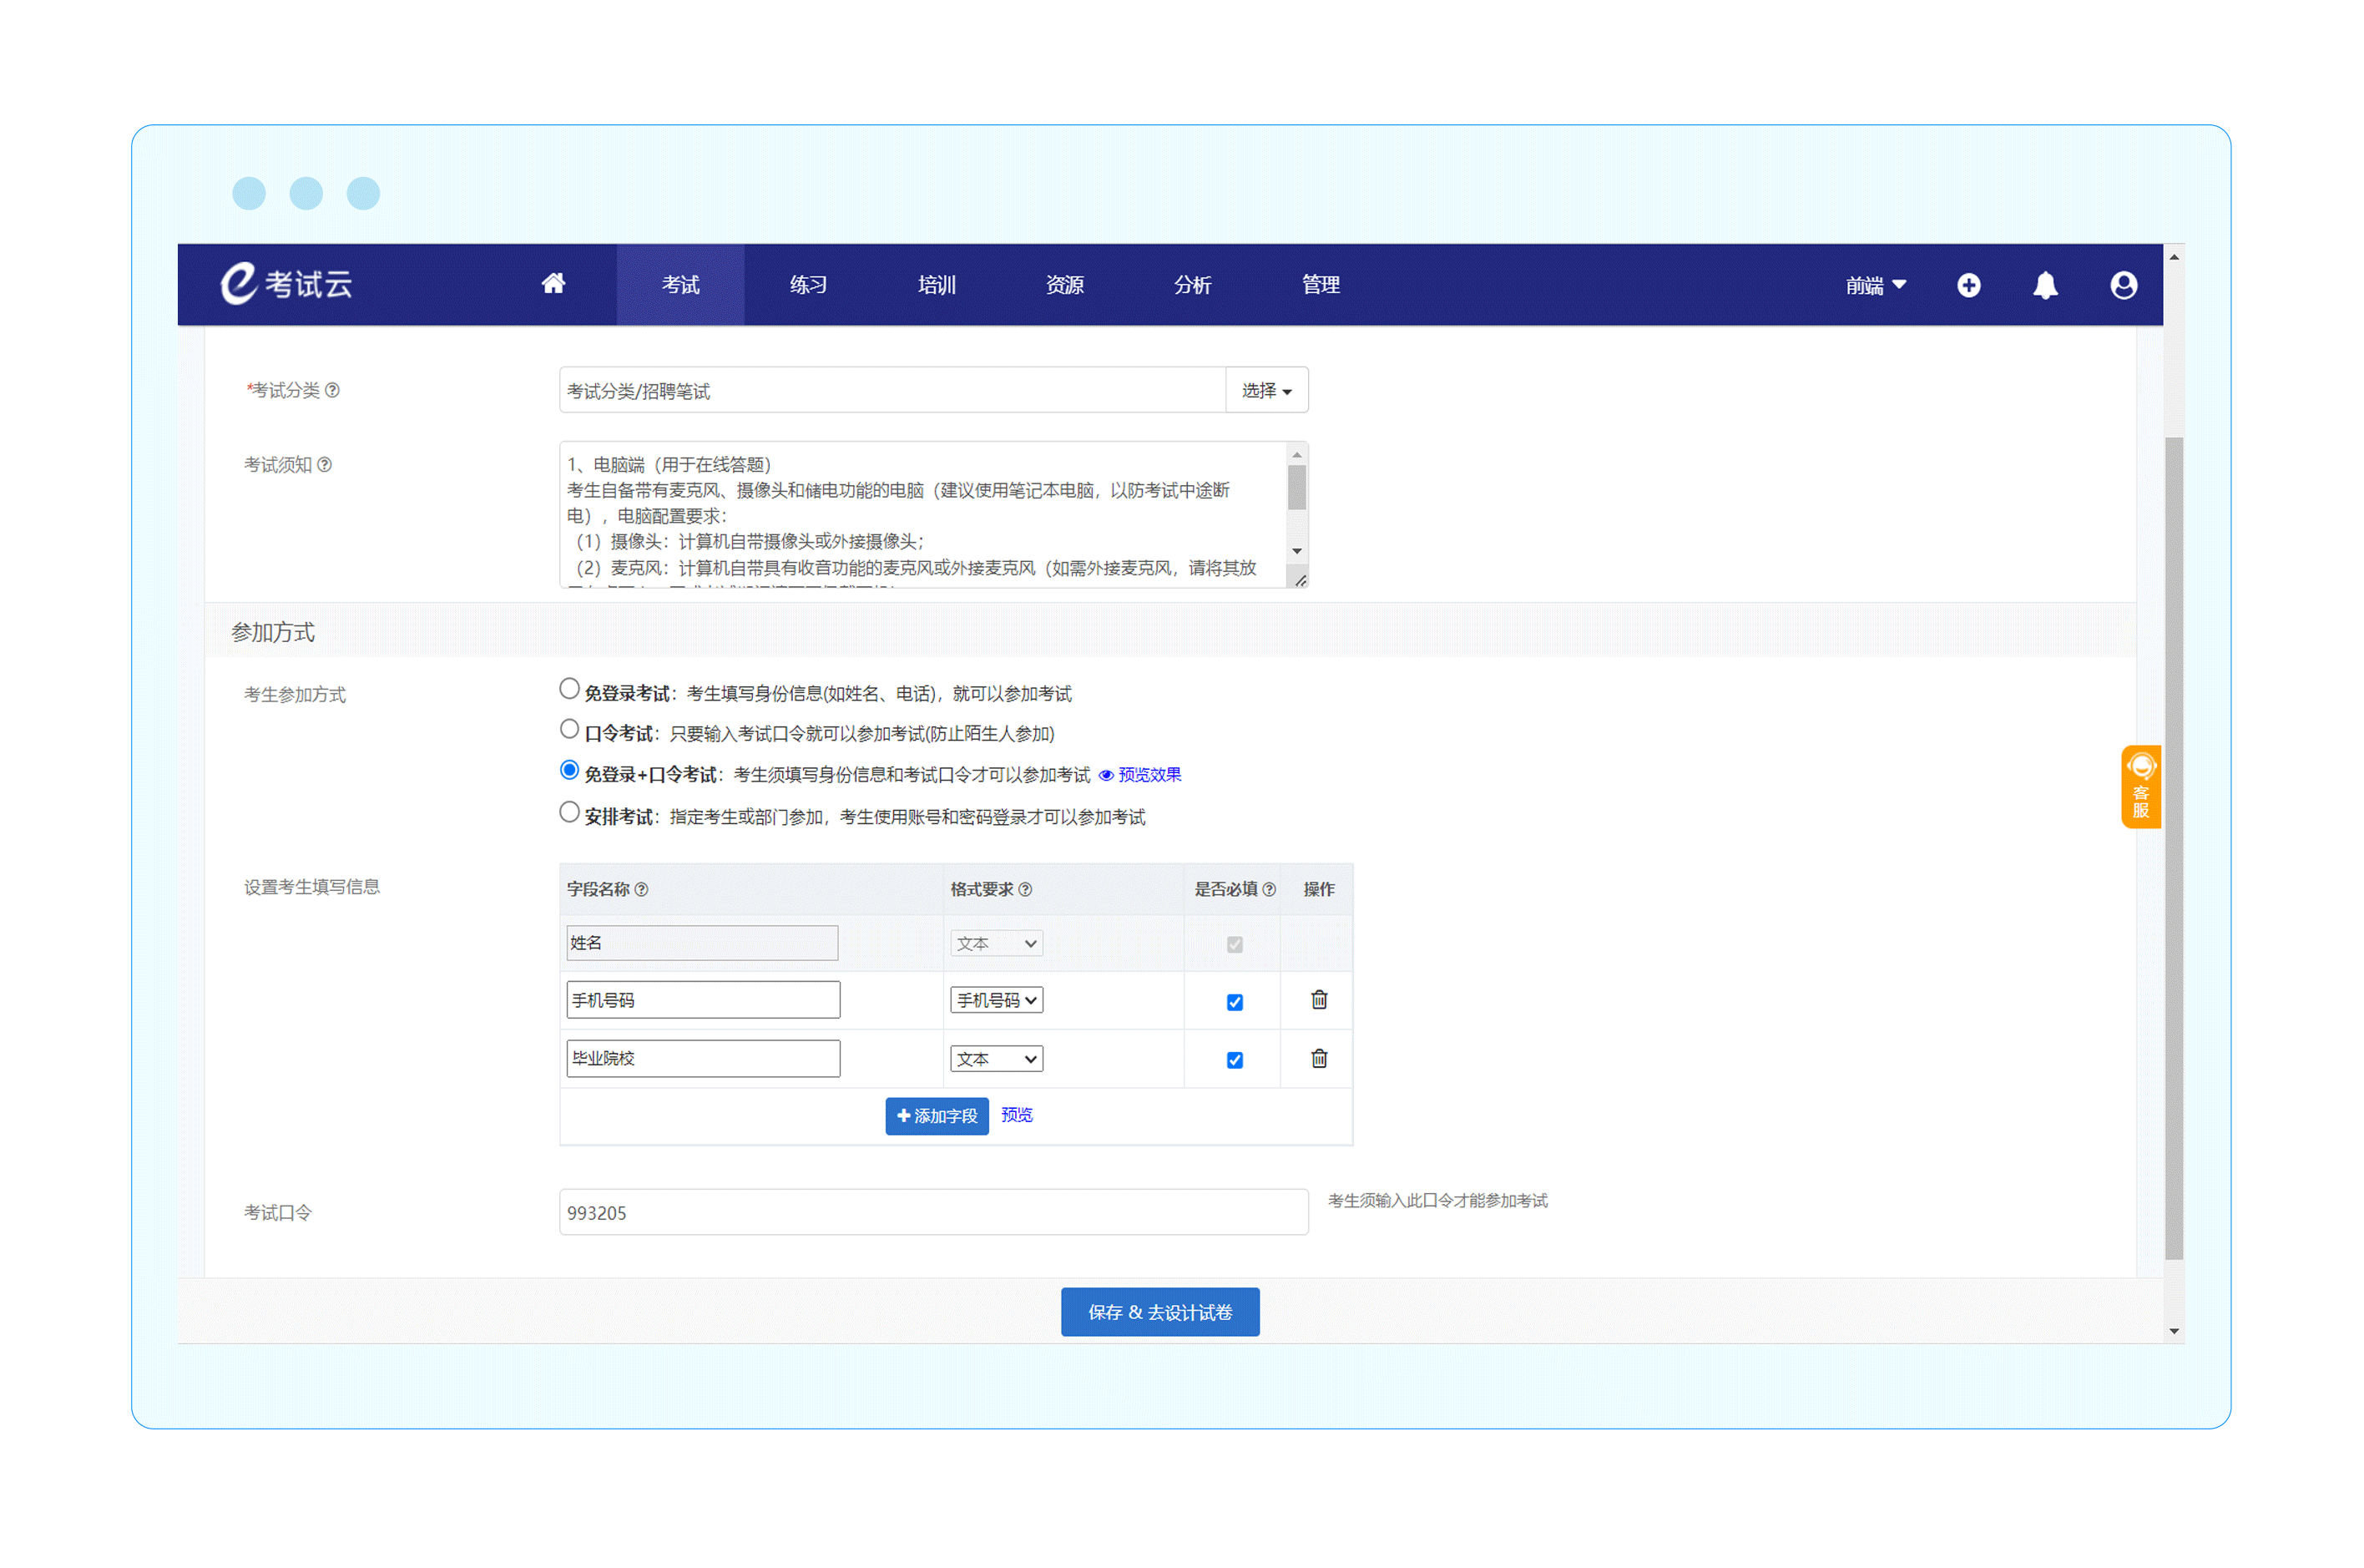2364x1568 pixels.
Task: Go to the home page icon
Action: click(x=553, y=284)
